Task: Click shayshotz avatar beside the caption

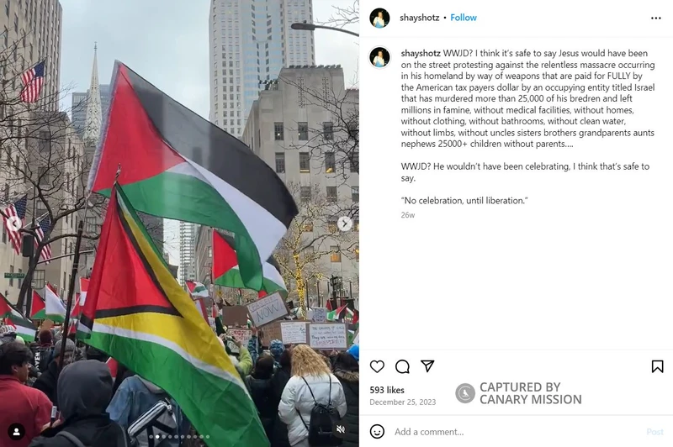Action: click(x=380, y=57)
